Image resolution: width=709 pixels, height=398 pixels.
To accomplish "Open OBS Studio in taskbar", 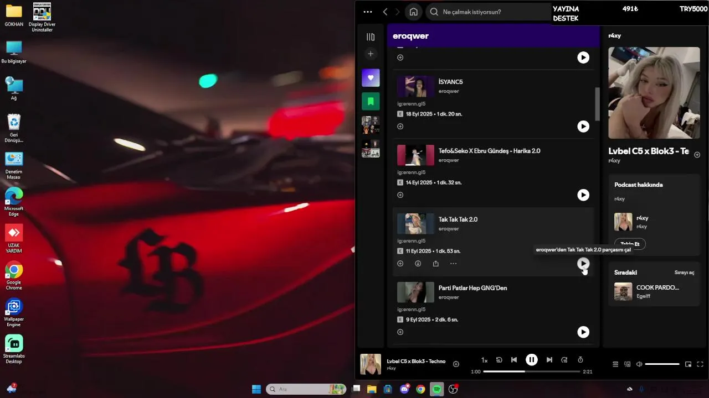I will click(453, 389).
